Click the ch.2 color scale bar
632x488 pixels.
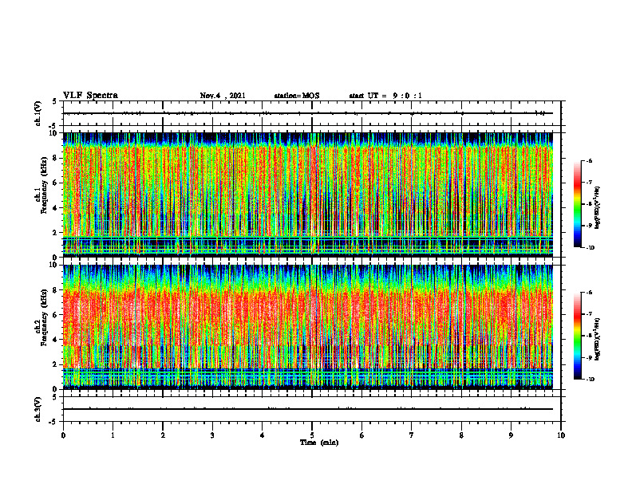click(577, 336)
